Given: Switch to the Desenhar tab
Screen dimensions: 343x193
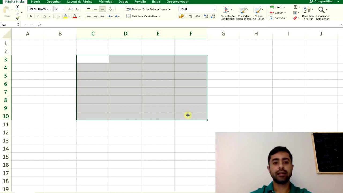Looking at the screenshot, I should point(54,2).
